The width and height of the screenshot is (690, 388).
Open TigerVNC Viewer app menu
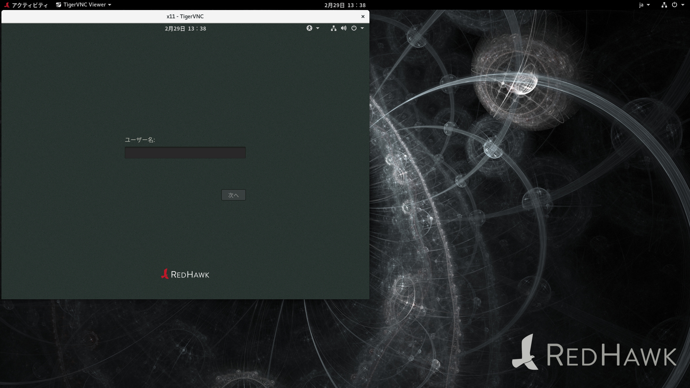pos(83,5)
